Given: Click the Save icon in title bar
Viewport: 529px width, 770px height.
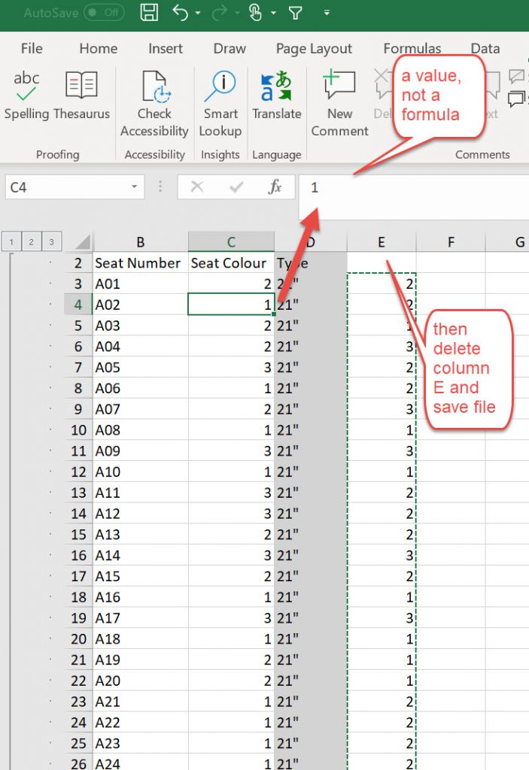Looking at the screenshot, I should click(150, 13).
